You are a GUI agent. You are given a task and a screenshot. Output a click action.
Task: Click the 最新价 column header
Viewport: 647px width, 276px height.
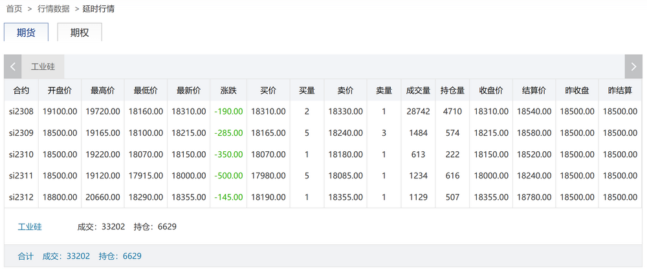pyautogui.click(x=188, y=90)
